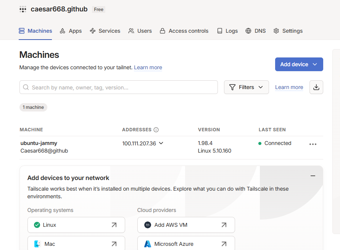Click the Mac Finder face icon
340x250 pixels.
pyautogui.click(x=37, y=244)
